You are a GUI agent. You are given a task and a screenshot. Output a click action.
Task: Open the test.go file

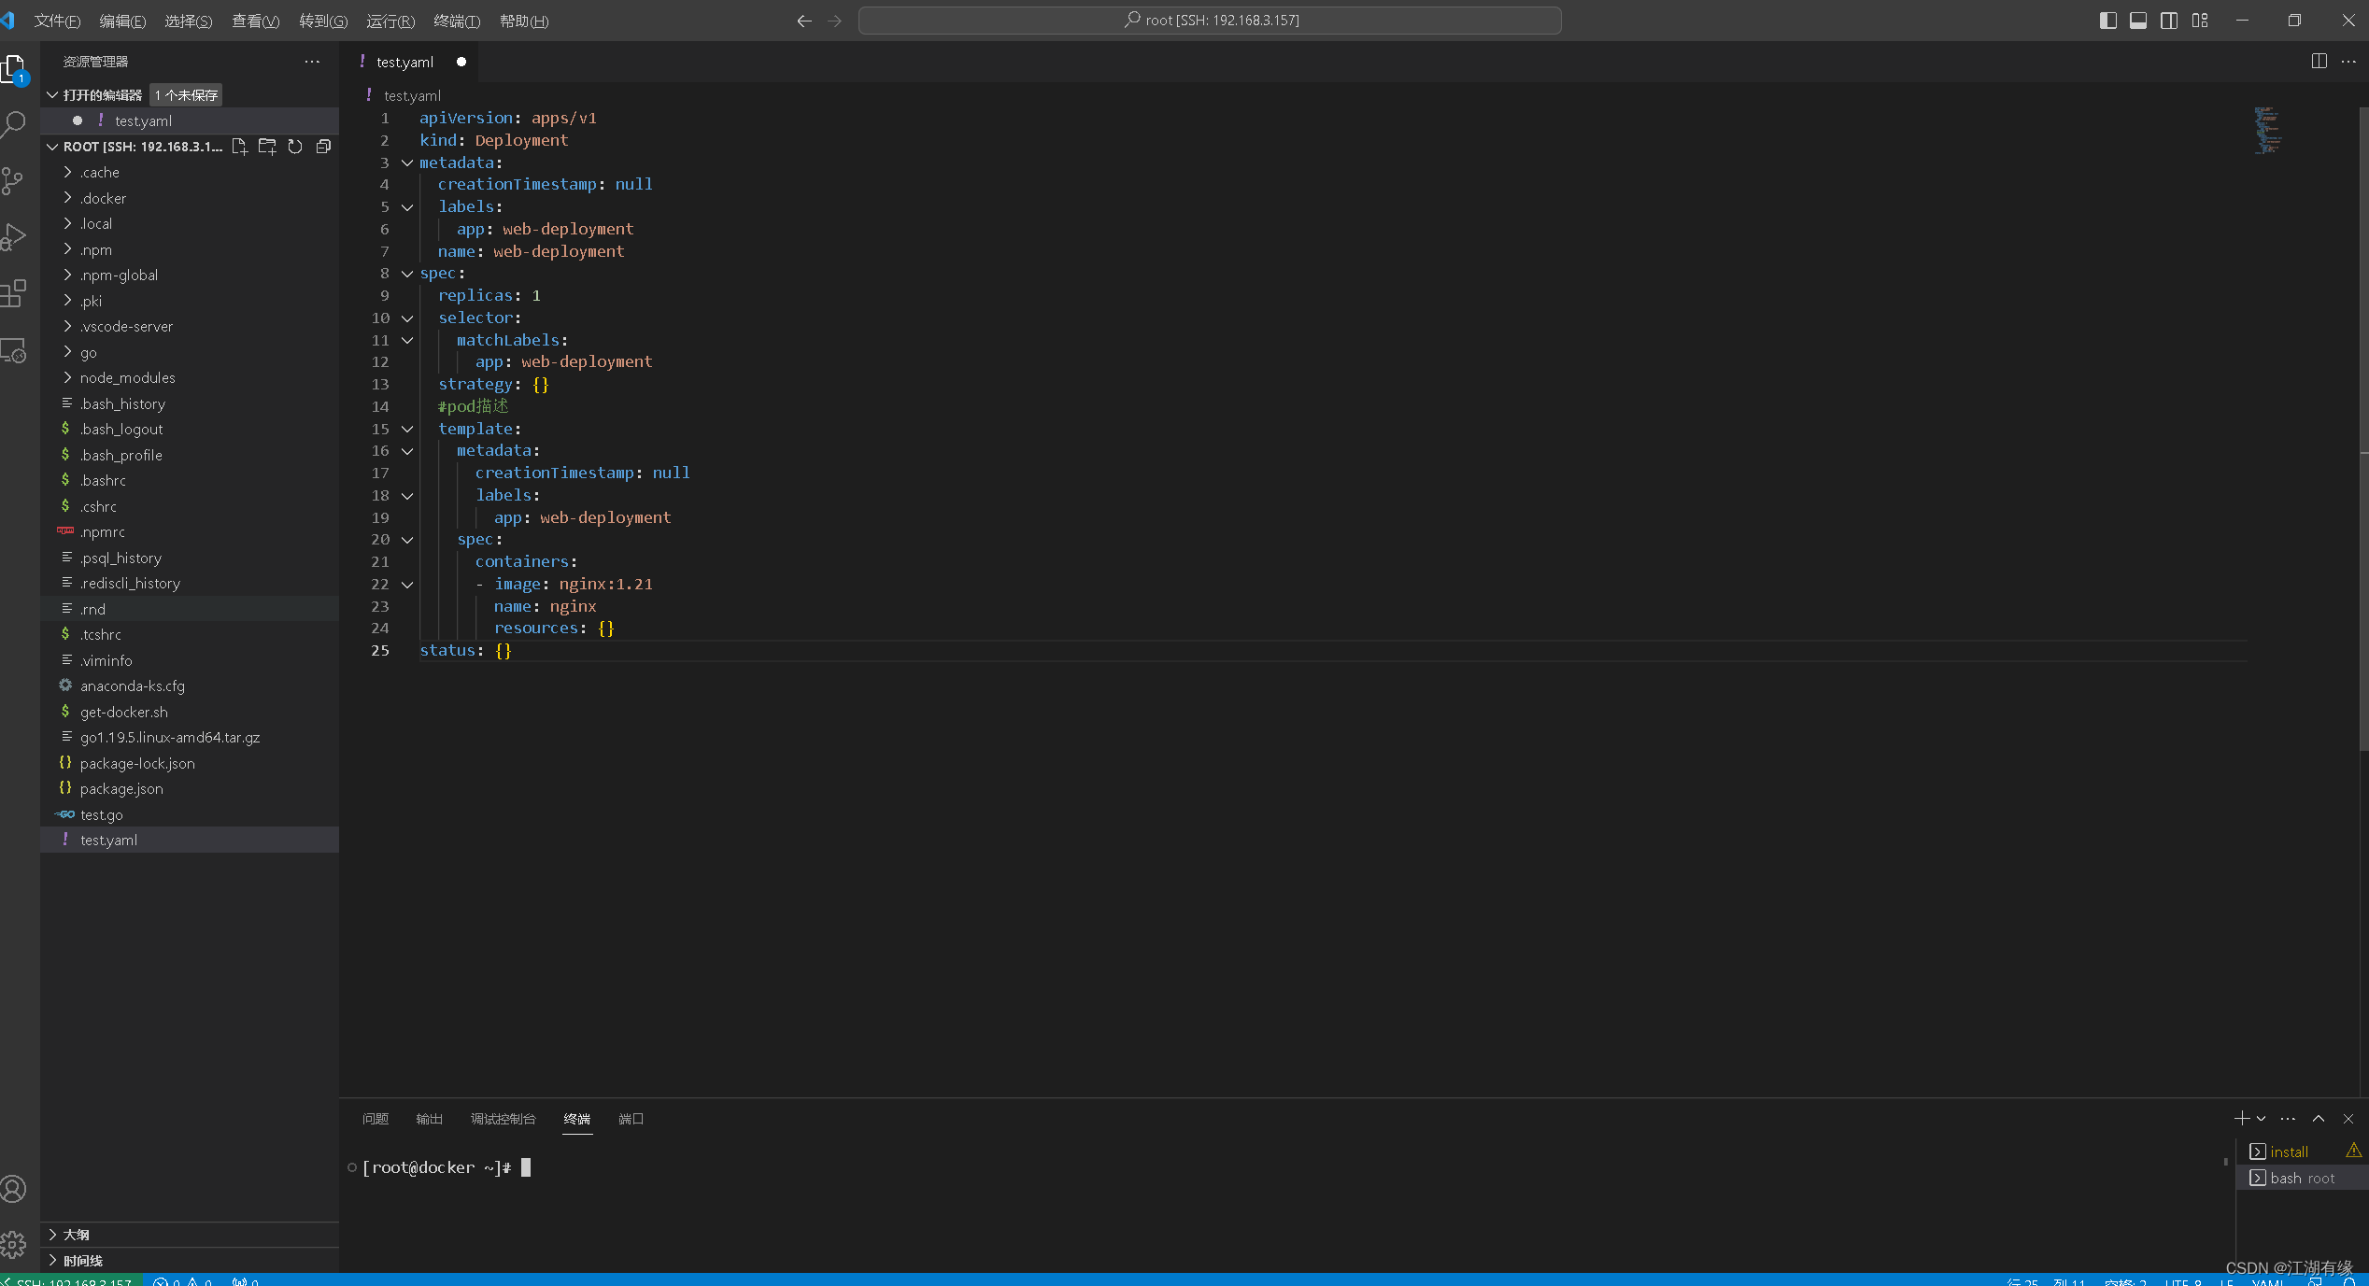tap(101, 814)
